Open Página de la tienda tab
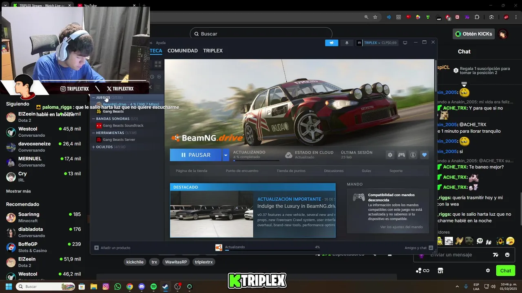Screen dimensions: 522x293 (x=191, y=171)
